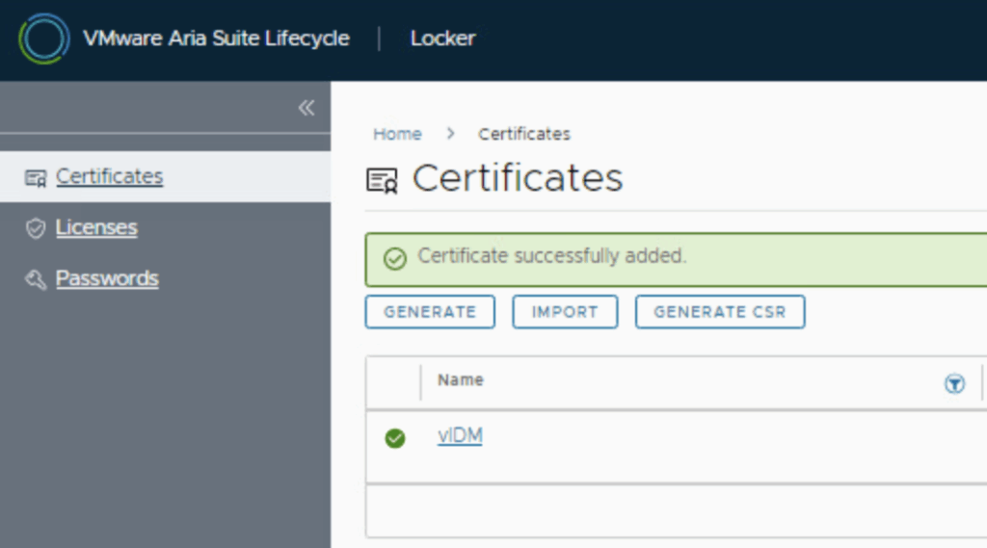Click the certificate icon beside page heading
Screen dimensions: 987x548
(x=382, y=180)
